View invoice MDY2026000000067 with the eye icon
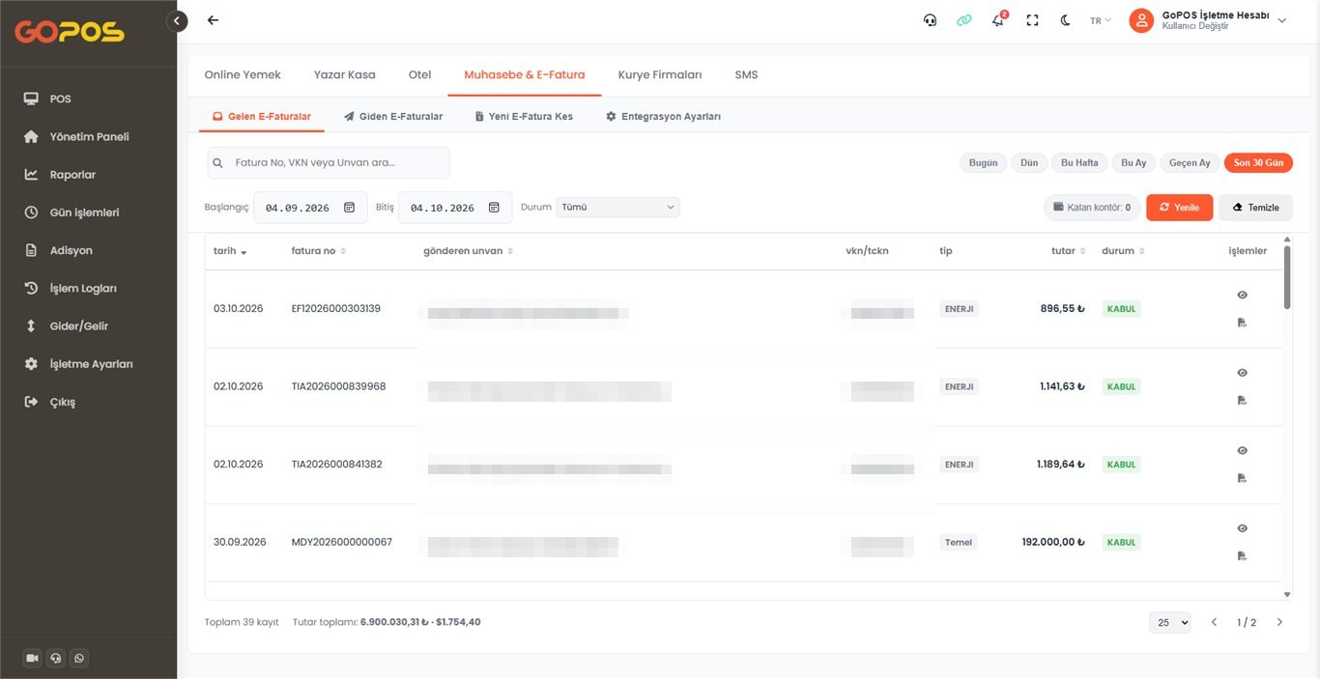The height and width of the screenshot is (679, 1320). 1243,528
